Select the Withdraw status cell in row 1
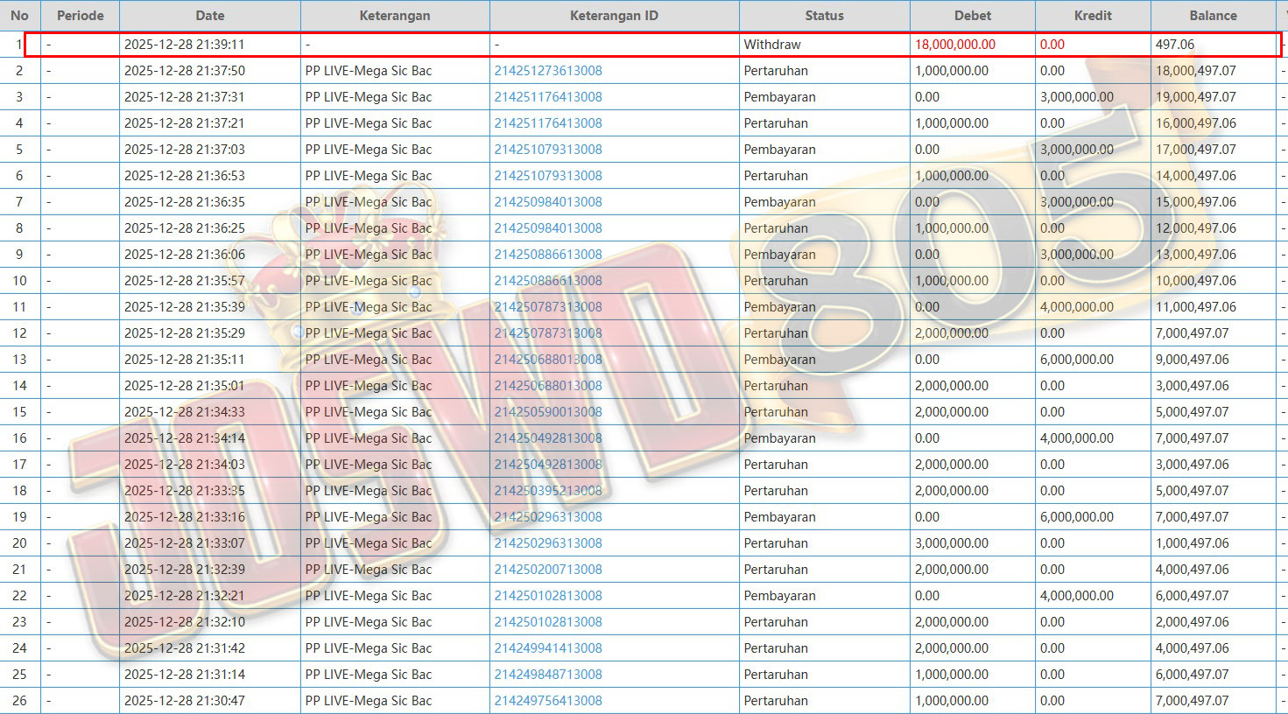 pyautogui.click(x=772, y=45)
